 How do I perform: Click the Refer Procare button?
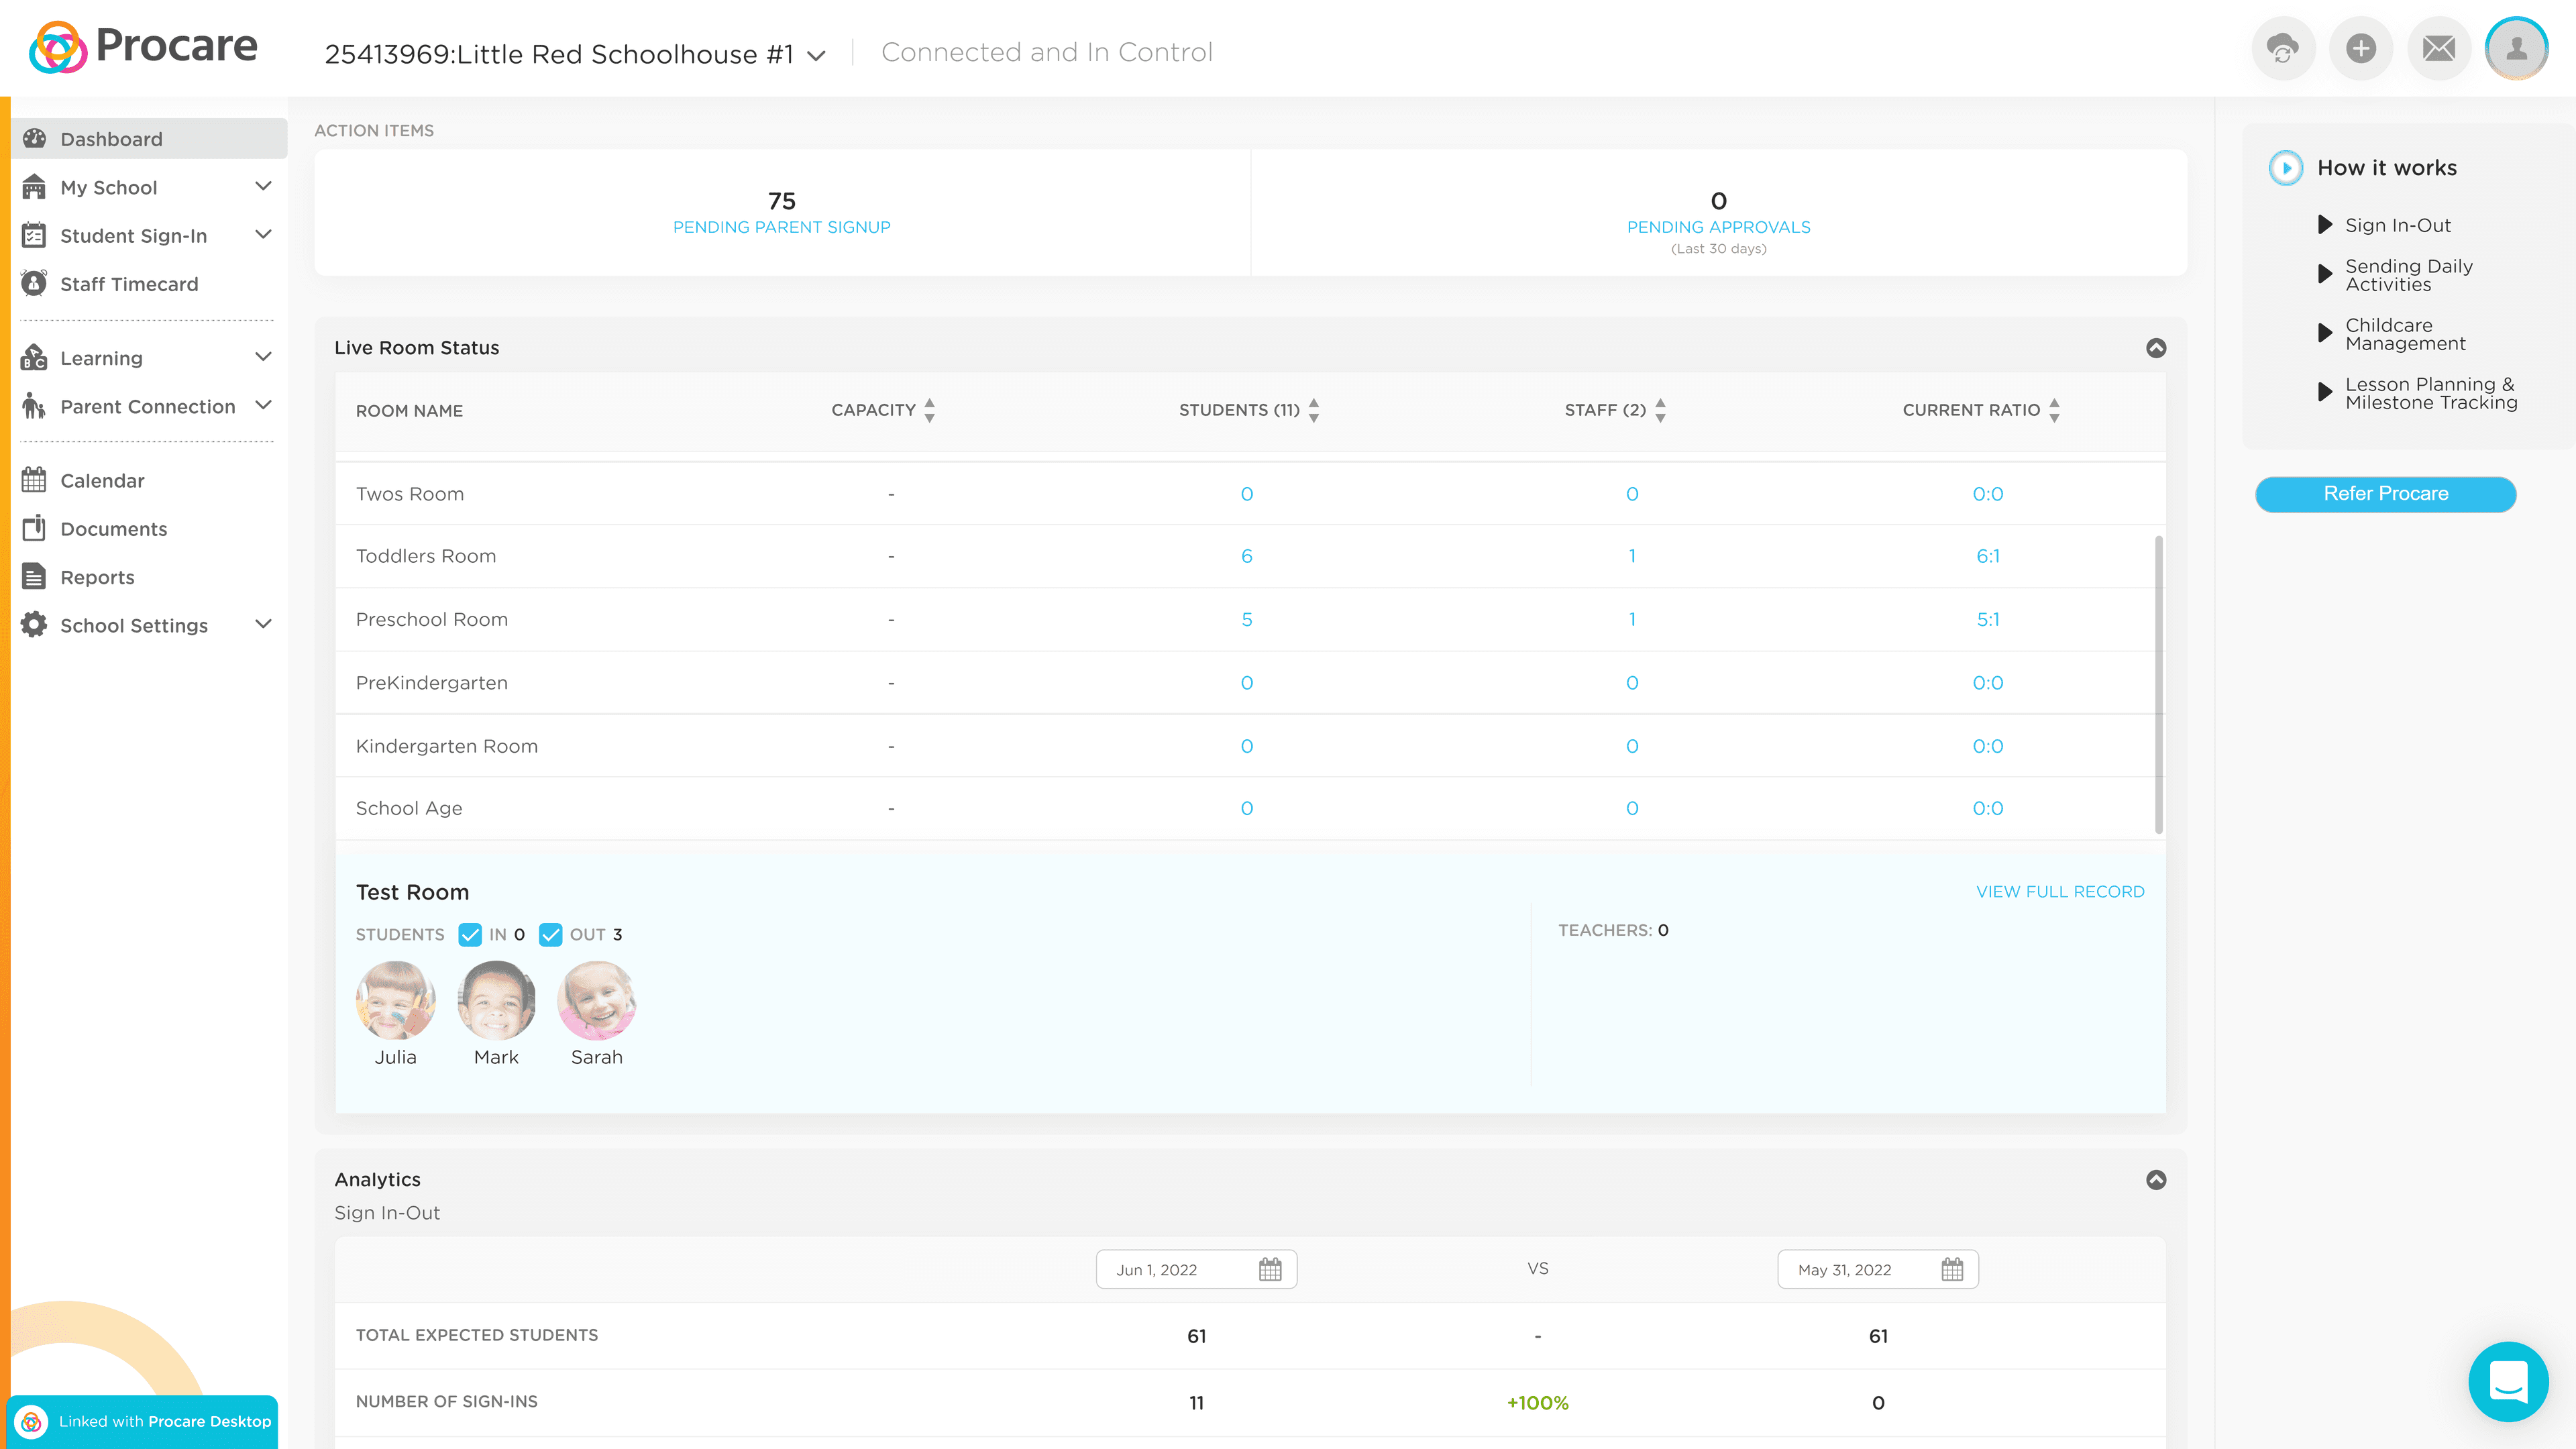click(x=2385, y=494)
